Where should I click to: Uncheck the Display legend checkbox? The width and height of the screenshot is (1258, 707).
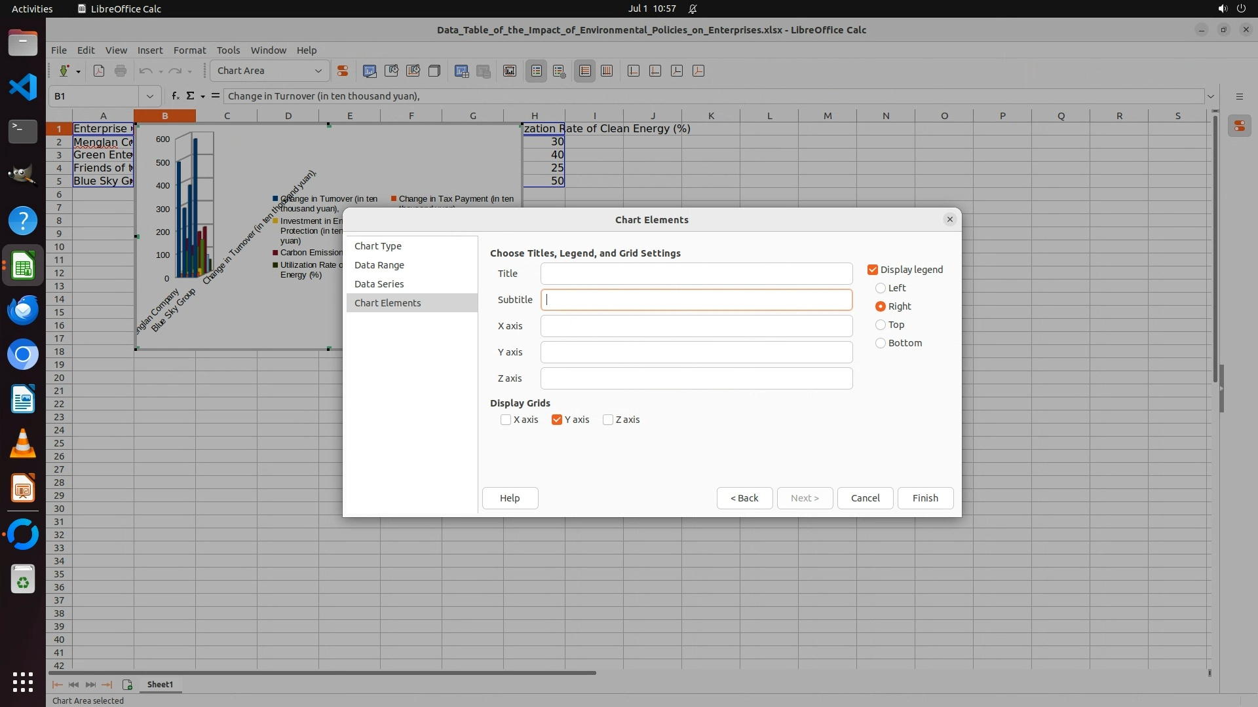click(x=873, y=270)
